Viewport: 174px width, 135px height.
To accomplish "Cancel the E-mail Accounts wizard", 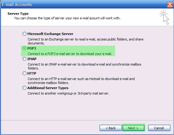I will tap(159, 128).
